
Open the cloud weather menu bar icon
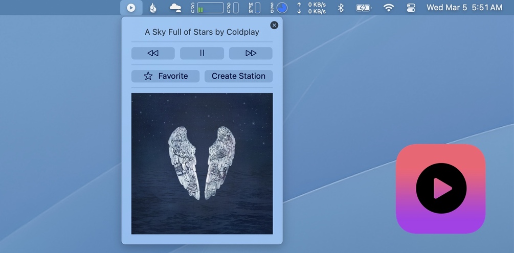pyautogui.click(x=175, y=8)
